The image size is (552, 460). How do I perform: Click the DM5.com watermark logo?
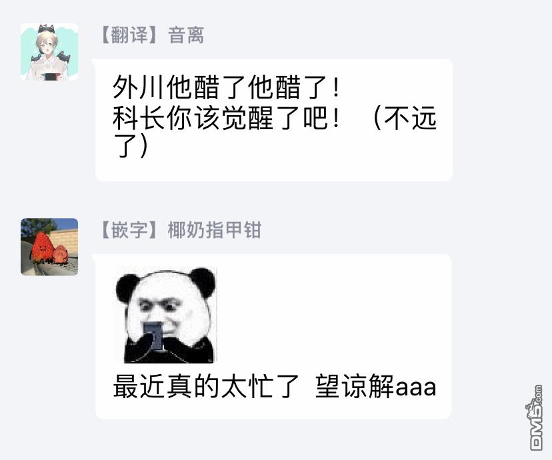point(536,417)
